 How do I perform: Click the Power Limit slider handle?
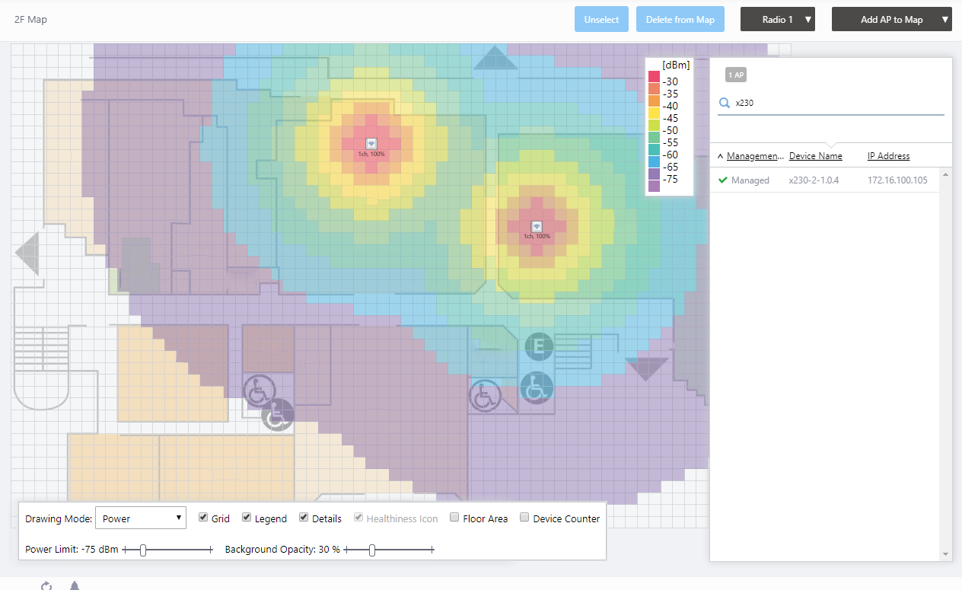click(143, 550)
